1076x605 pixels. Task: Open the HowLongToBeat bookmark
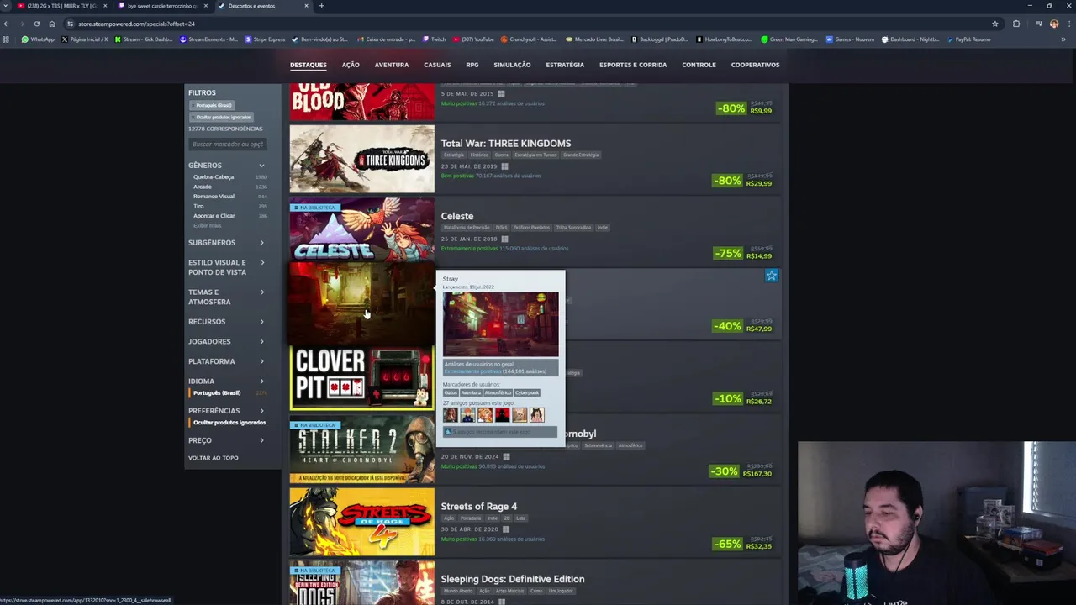(724, 39)
